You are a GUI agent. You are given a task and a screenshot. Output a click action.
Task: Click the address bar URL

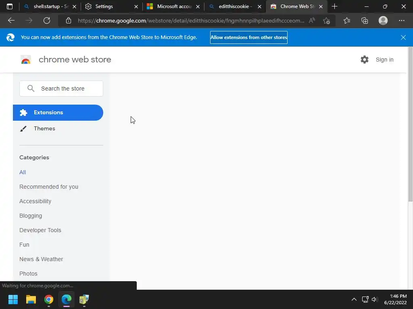click(191, 21)
